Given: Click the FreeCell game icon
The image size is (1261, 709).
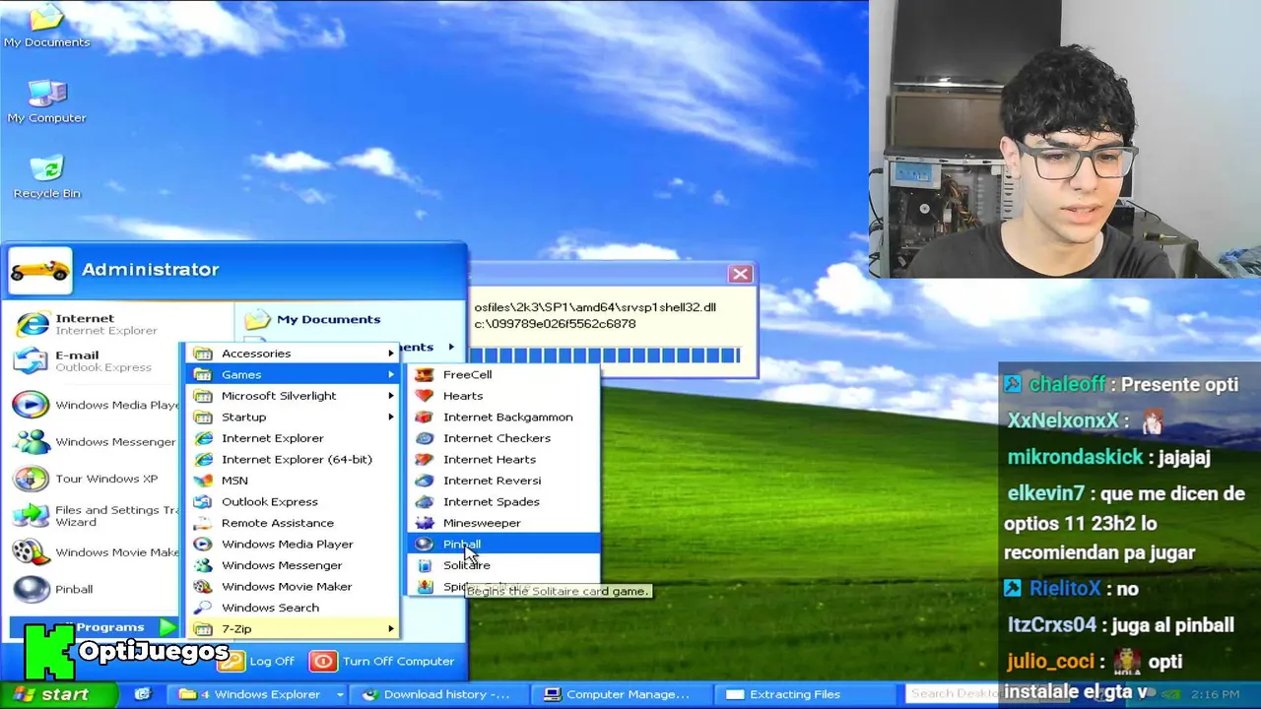Looking at the screenshot, I should [425, 374].
